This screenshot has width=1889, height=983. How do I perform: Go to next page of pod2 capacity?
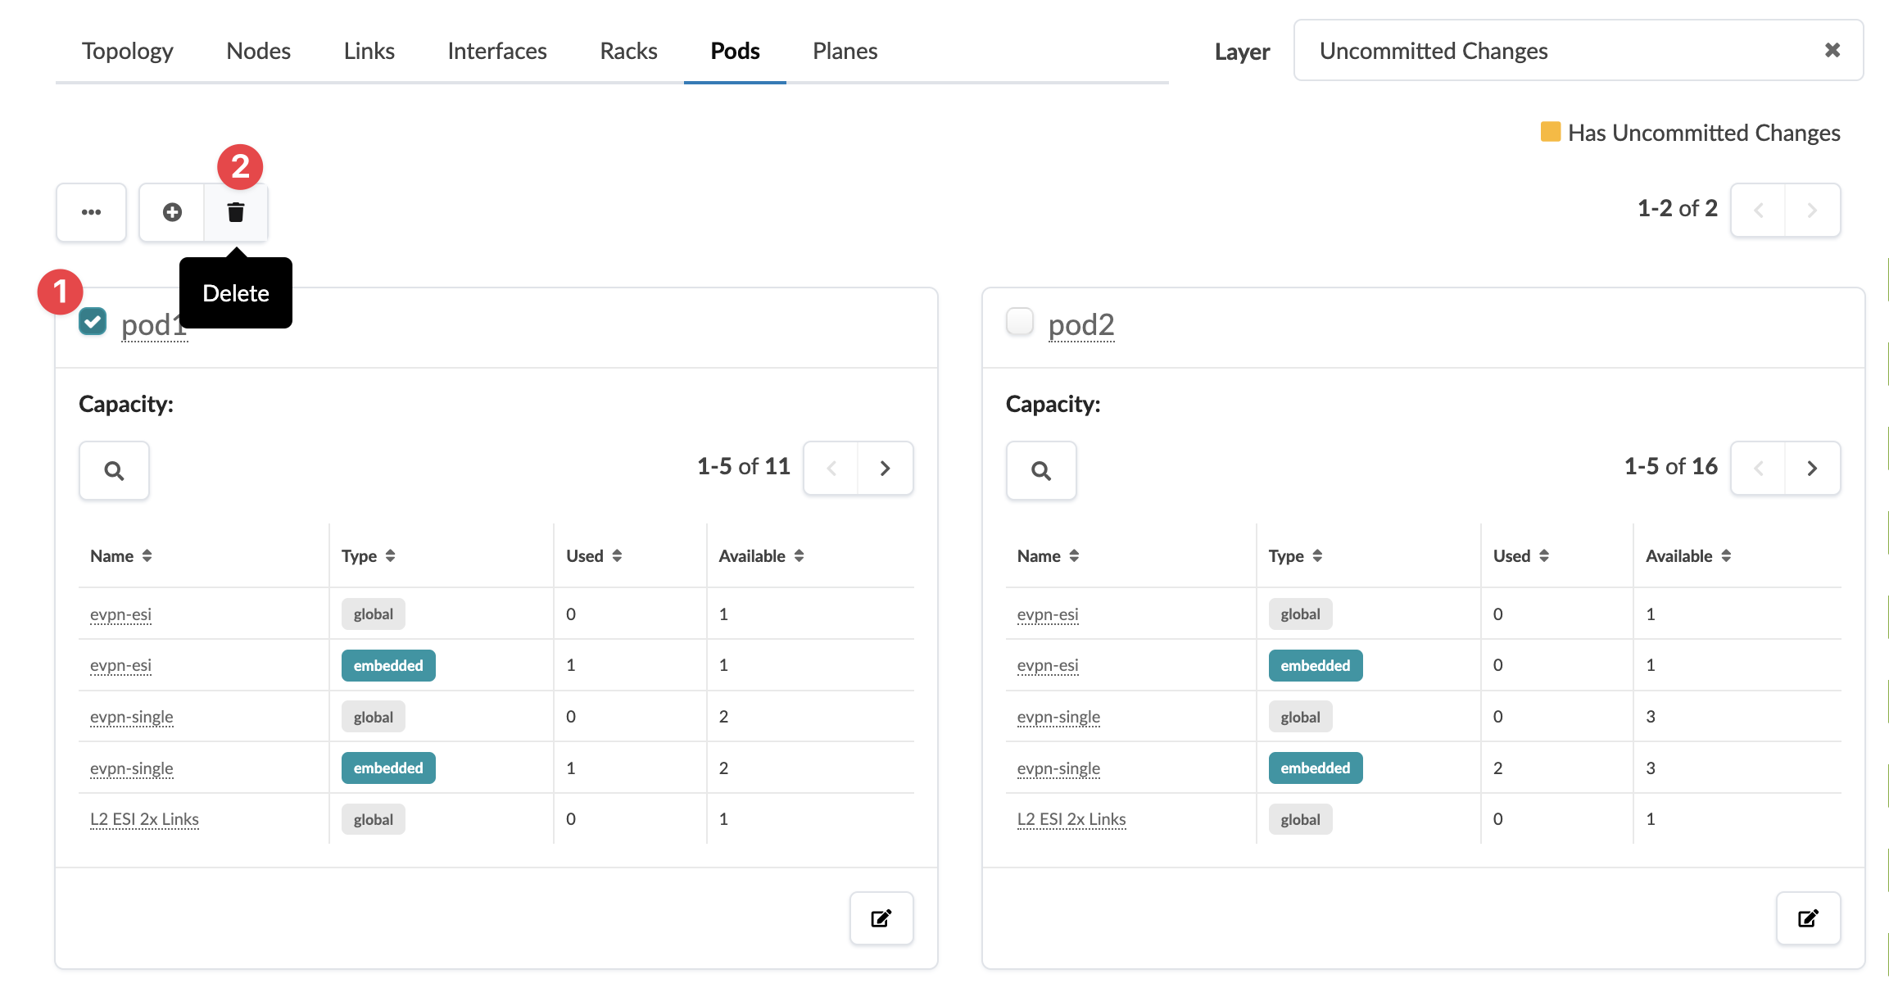(1812, 468)
